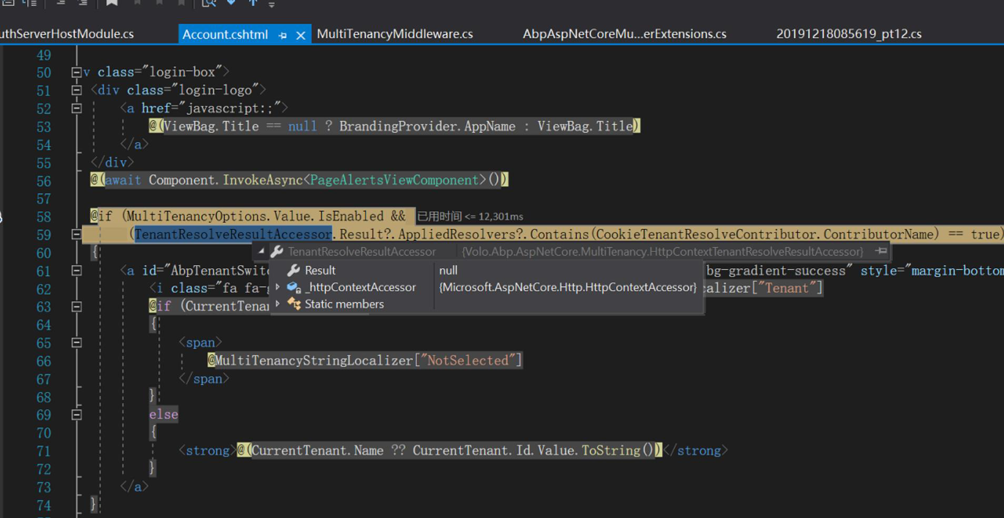Click the blue down-arrow navigation toolbar icon
The image size is (1004, 518).
point(232,2)
